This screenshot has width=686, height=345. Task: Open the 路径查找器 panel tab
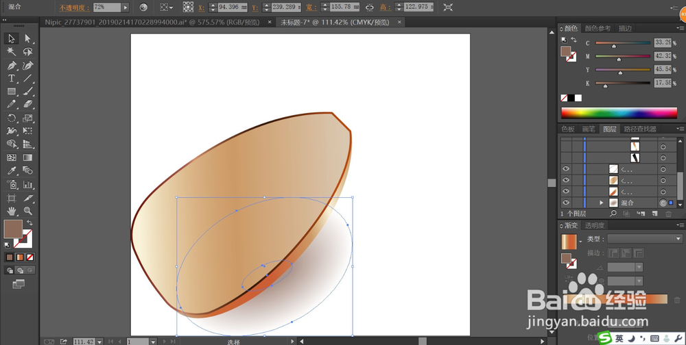tap(640, 129)
